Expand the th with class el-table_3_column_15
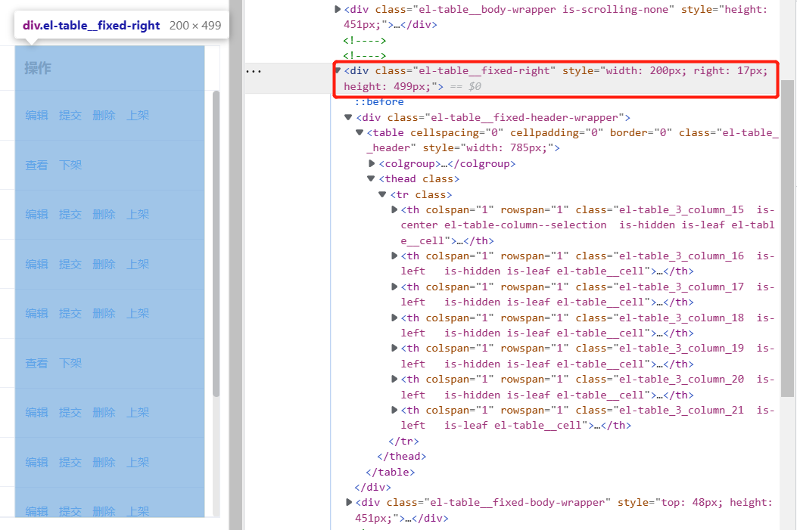The image size is (797, 530). tap(394, 209)
